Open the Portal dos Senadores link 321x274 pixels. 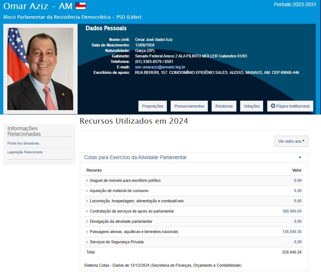(x=23, y=143)
